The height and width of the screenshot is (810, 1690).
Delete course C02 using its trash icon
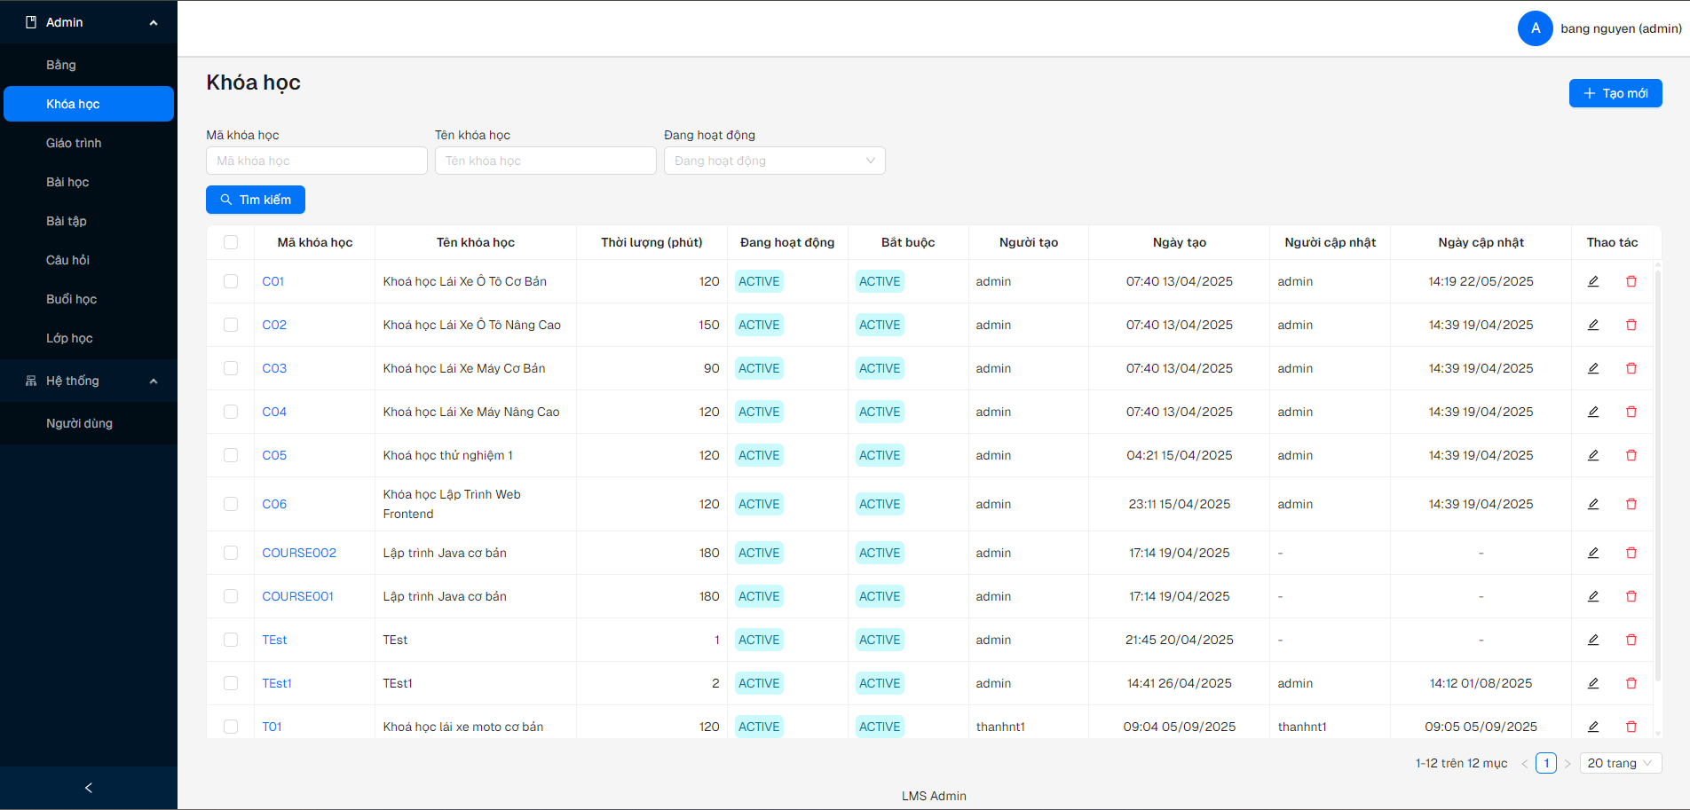[x=1631, y=325]
